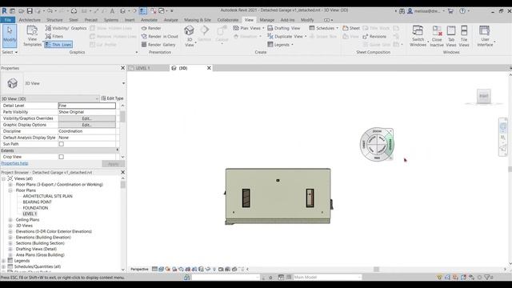The height and width of the screenshot is (288, 512).
Task: Expand Sections (Building Section) node
Action: click(10, 243)
